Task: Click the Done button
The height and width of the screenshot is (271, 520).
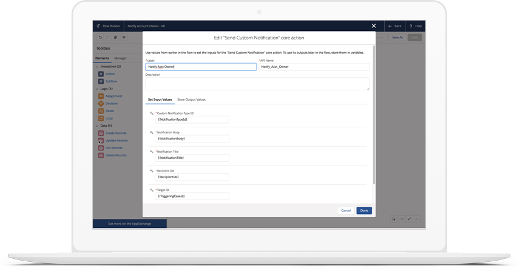Action: point(364,210)
